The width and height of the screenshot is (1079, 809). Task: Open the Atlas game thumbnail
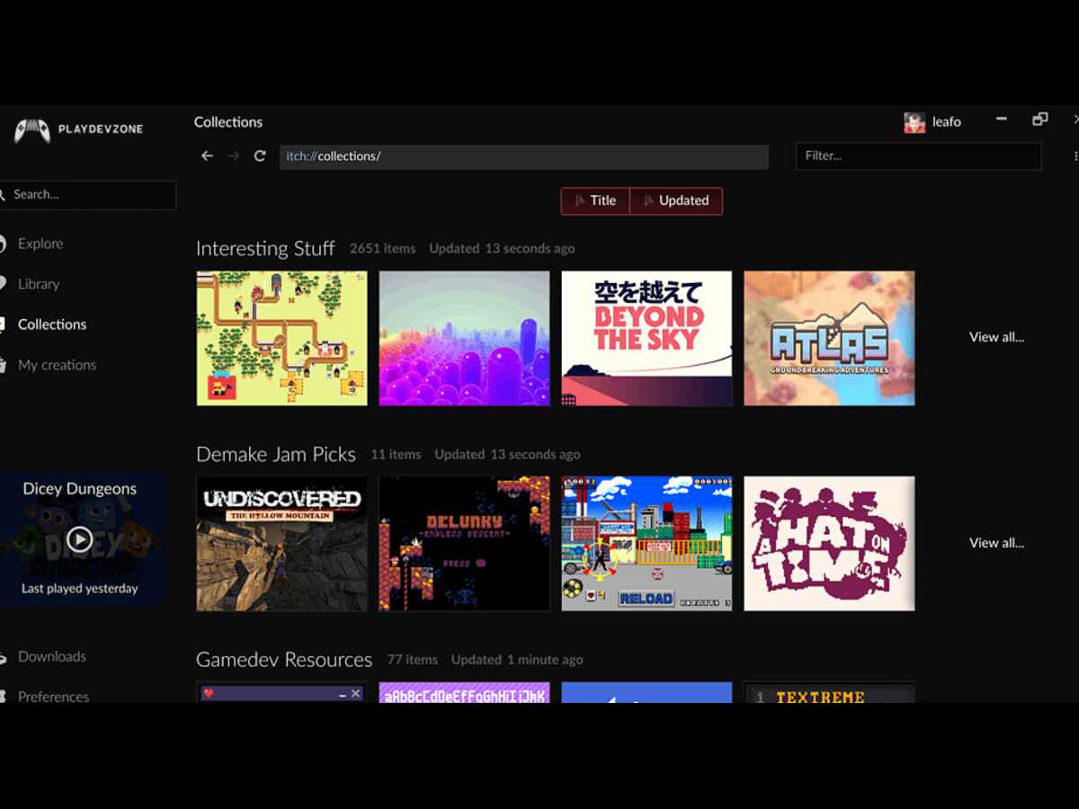[x=829, y=338]
